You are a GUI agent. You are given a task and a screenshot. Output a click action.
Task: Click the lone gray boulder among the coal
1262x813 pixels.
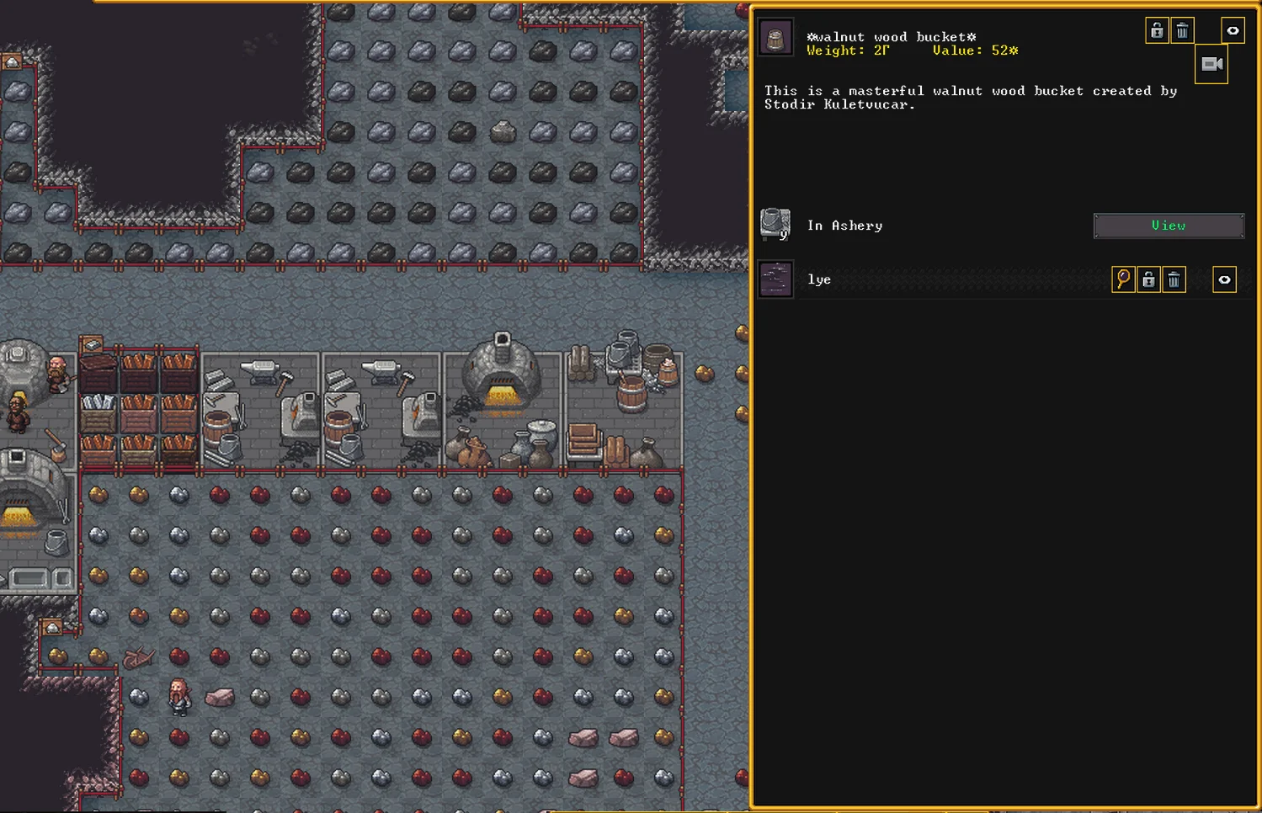[503, 132]
